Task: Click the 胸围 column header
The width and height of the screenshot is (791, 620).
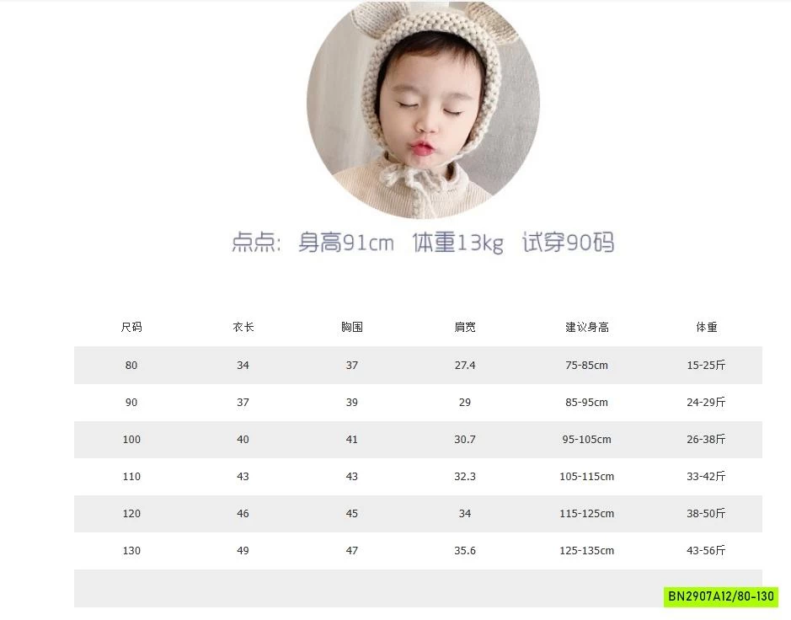Action: pos(352,327)
